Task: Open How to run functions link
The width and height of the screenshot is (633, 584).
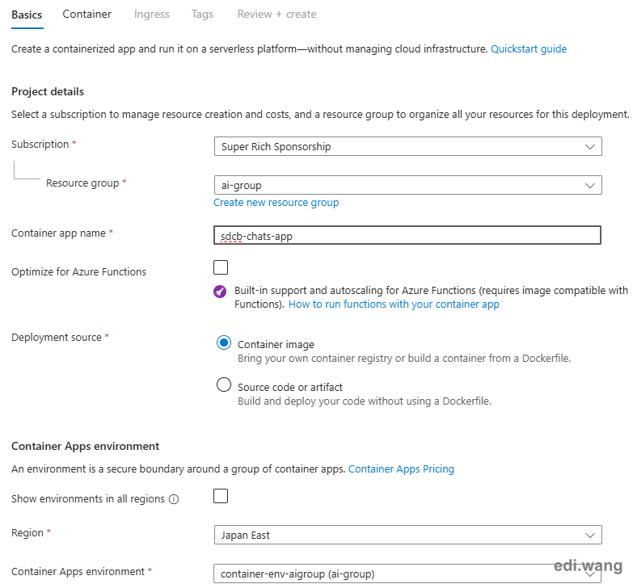Action: coord(394,304)
